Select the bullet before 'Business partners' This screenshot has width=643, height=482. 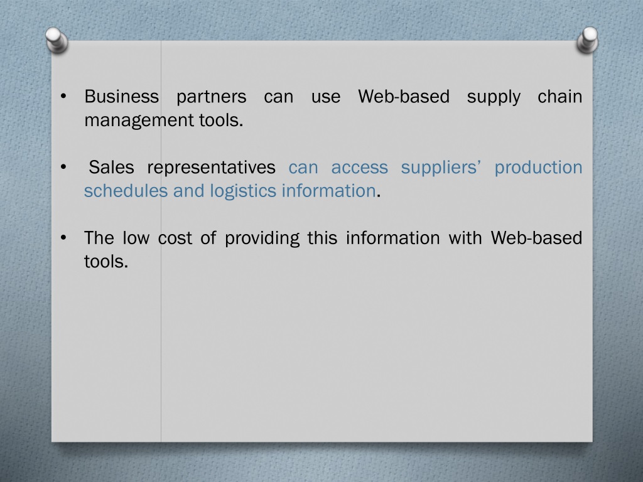(63, 97)
